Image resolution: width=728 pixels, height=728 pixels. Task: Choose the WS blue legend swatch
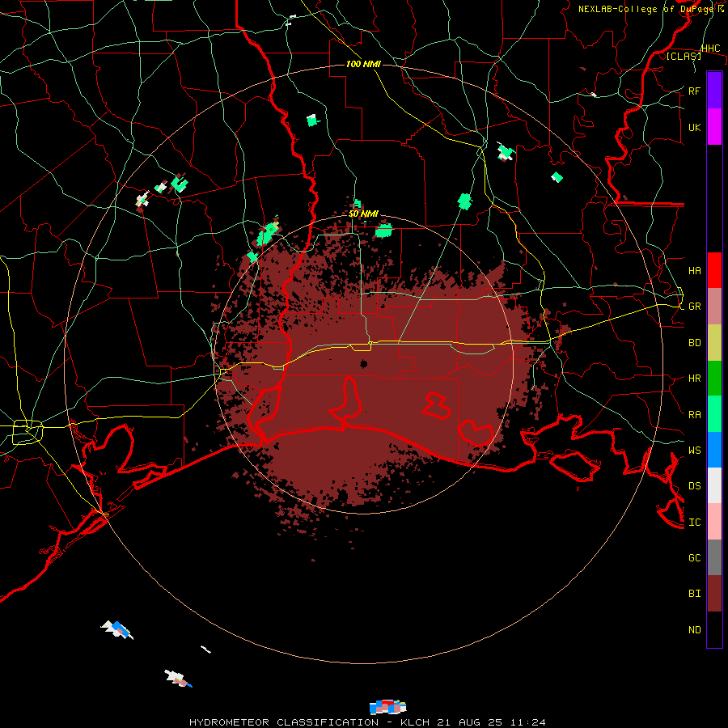714,450
